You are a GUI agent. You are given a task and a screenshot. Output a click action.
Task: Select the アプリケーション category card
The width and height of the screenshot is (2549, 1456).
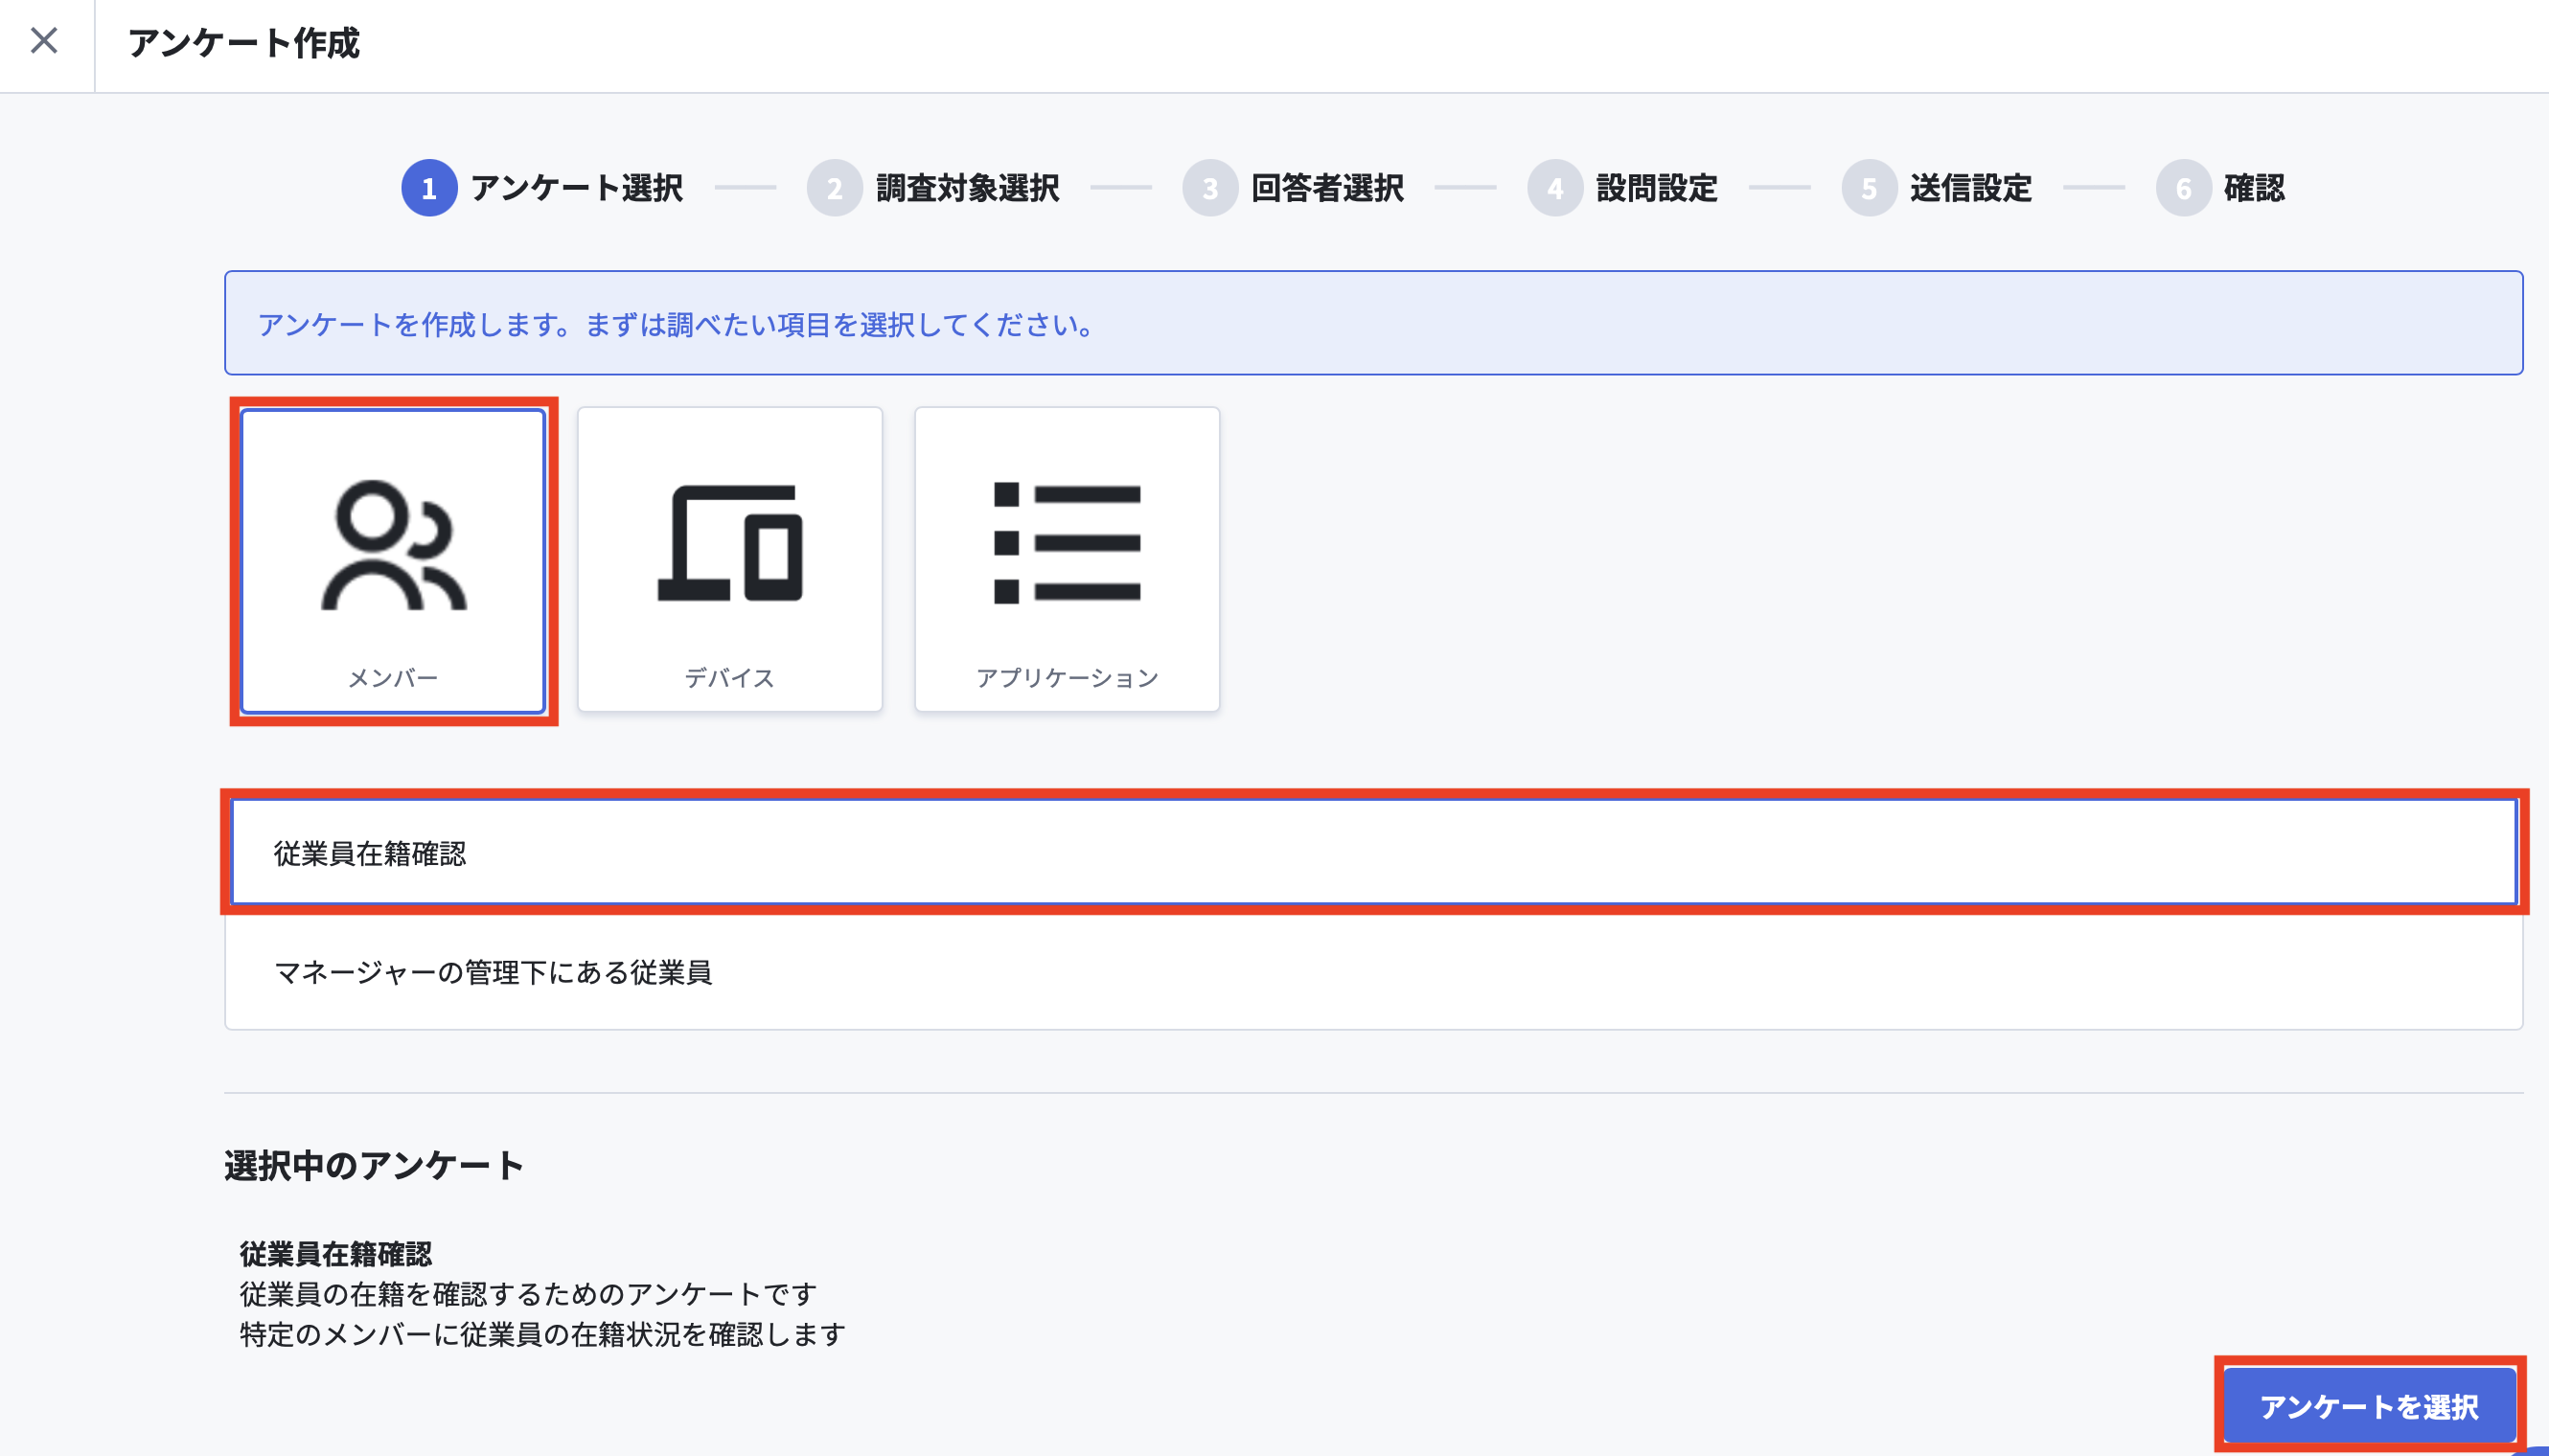point(1067,560)
